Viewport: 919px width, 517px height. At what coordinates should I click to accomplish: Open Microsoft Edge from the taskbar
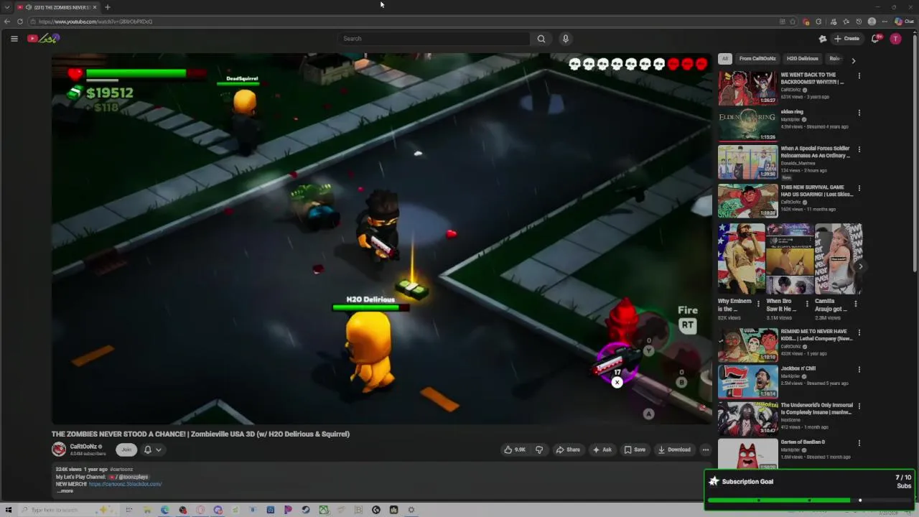(165, 510)
